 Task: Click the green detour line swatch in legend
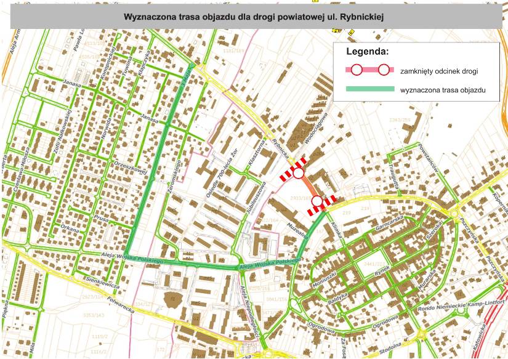pyautogui.click(x=369, y=89)
